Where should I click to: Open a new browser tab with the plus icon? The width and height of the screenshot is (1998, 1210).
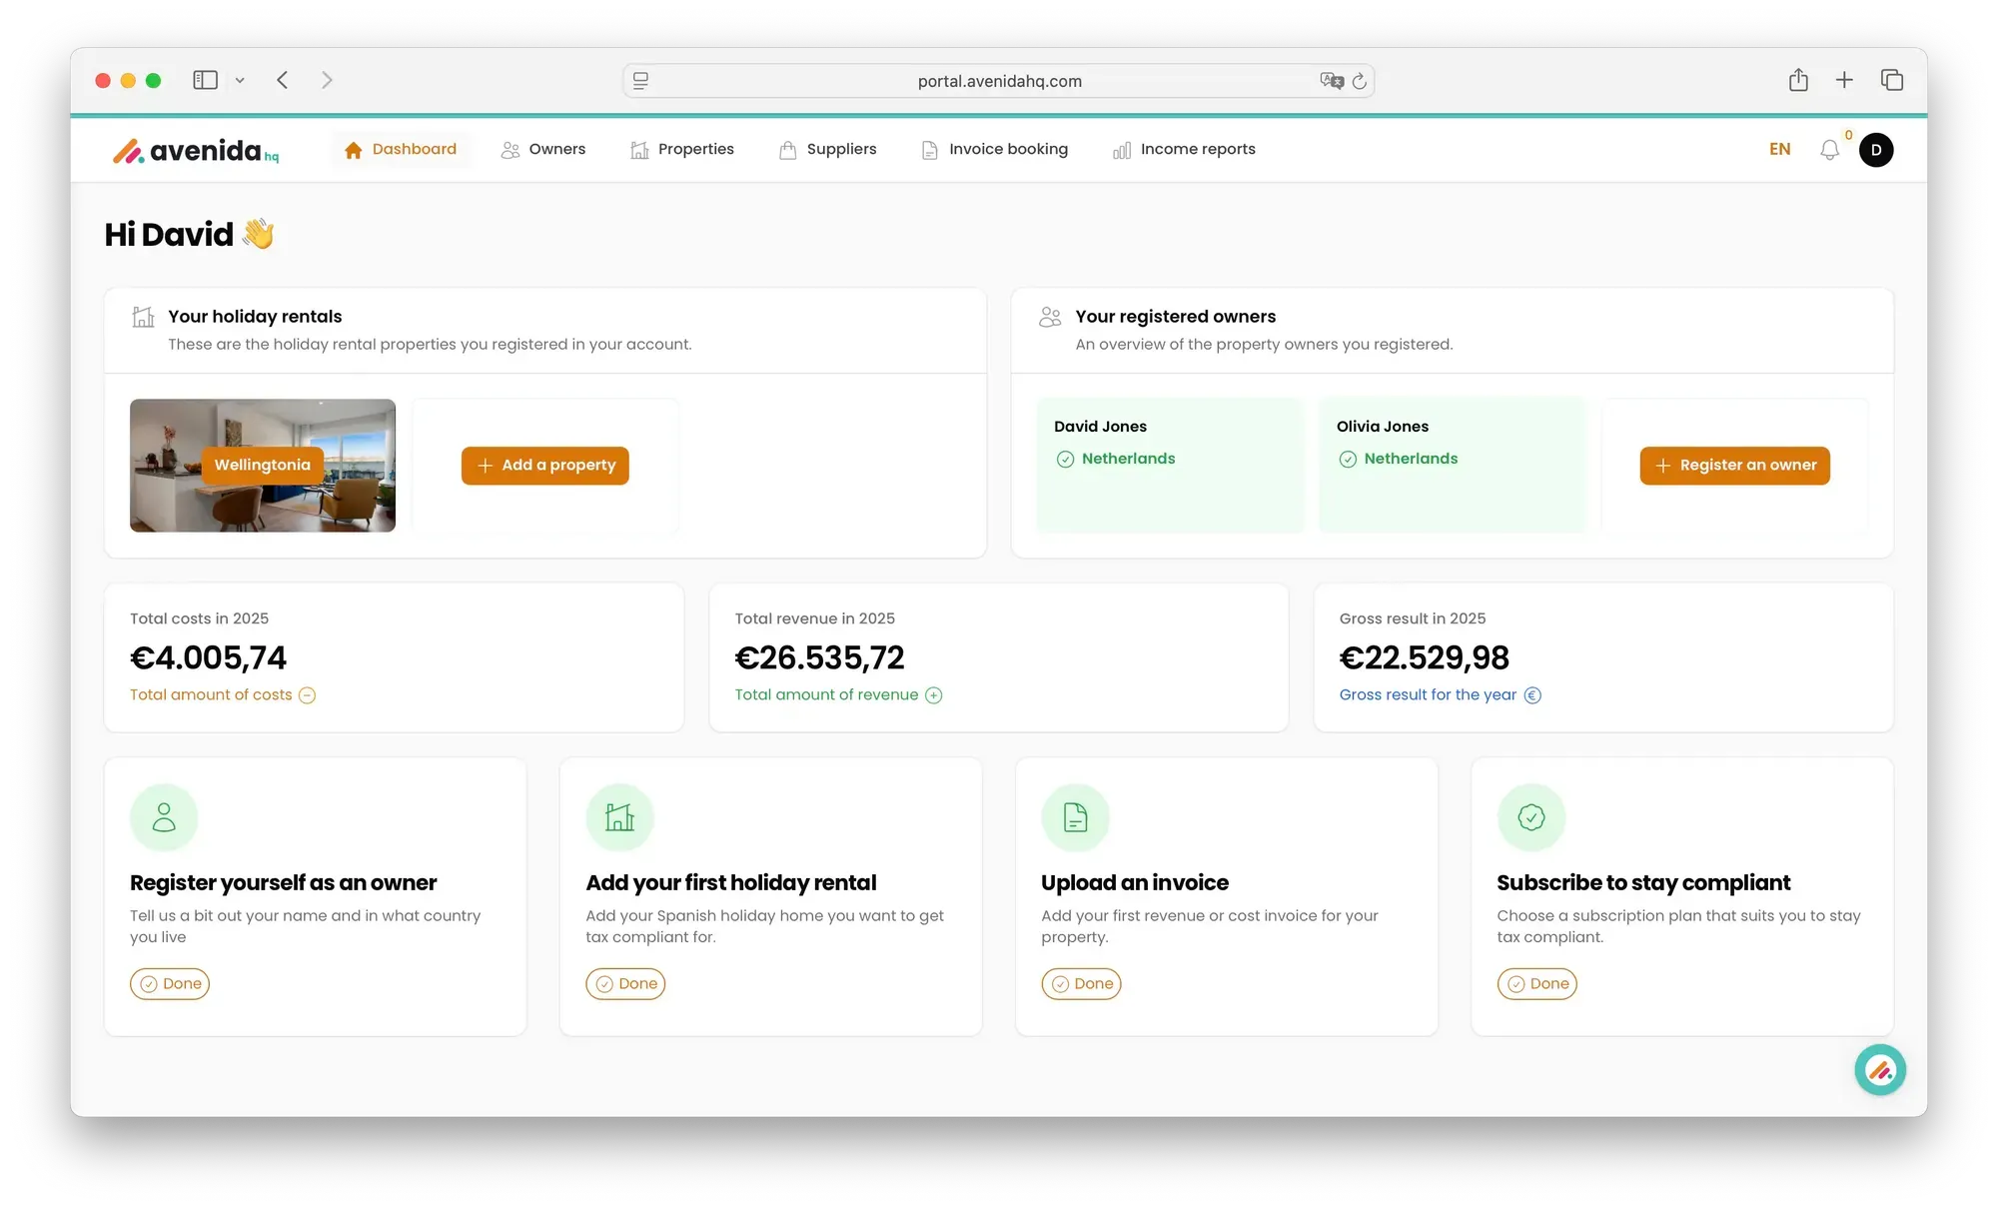pyautogui.click(x=1844, y=80)
